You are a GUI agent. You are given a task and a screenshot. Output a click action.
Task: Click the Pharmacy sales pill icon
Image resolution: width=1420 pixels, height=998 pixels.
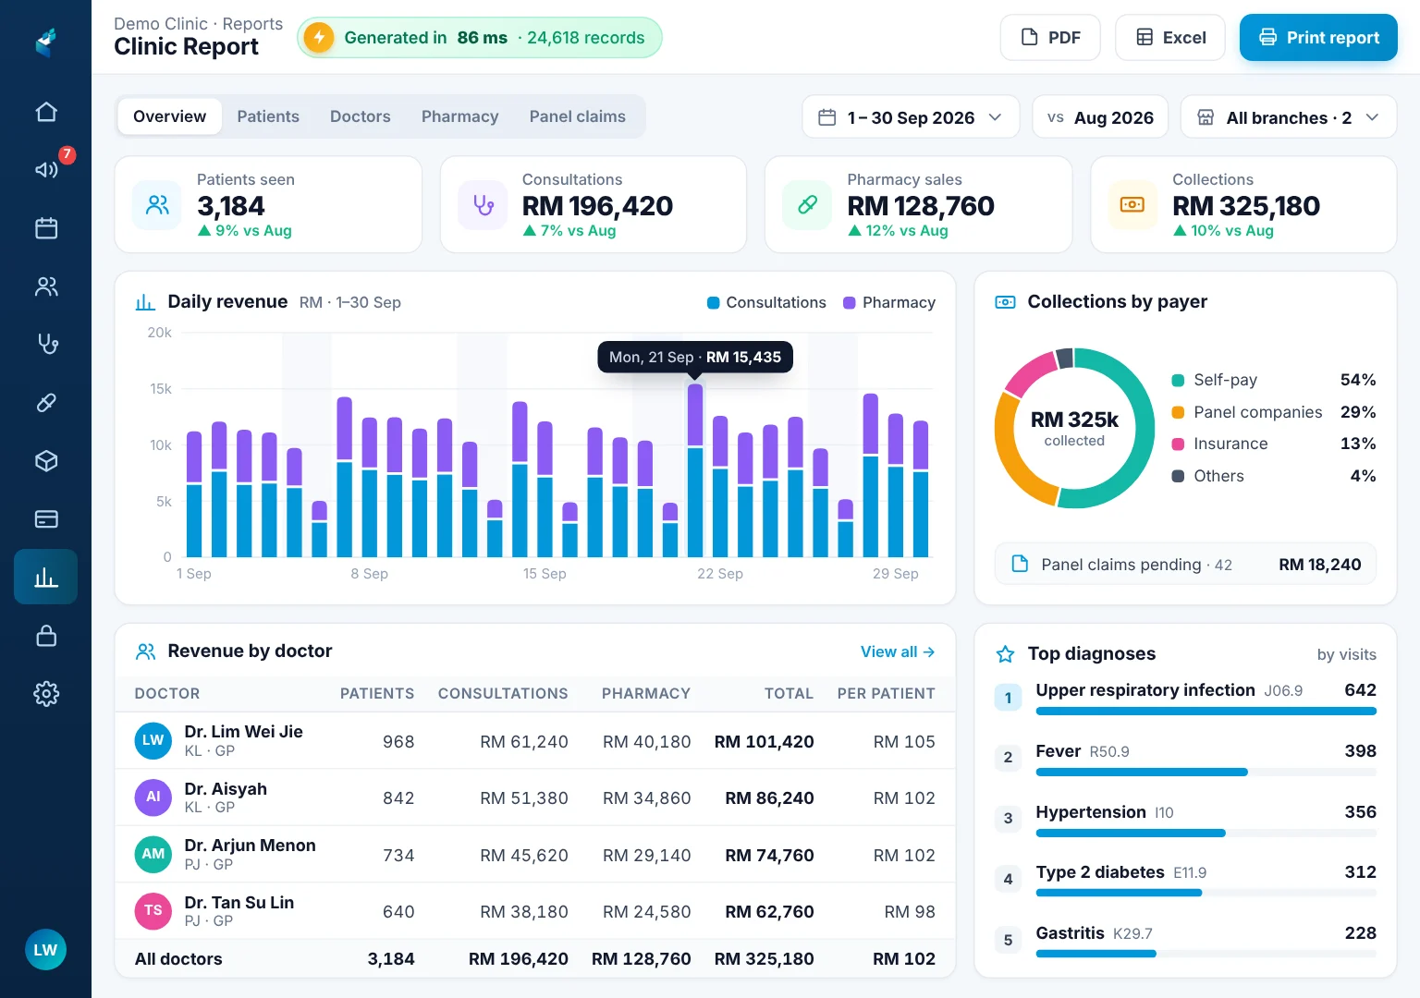pyautogui.click(x=807, y=204)
